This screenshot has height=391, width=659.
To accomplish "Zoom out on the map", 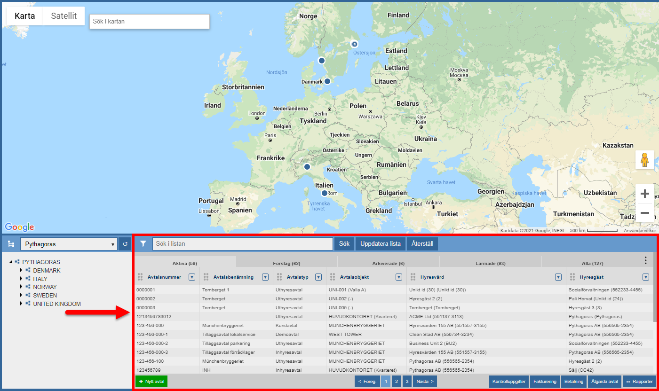I will [644, 213].
